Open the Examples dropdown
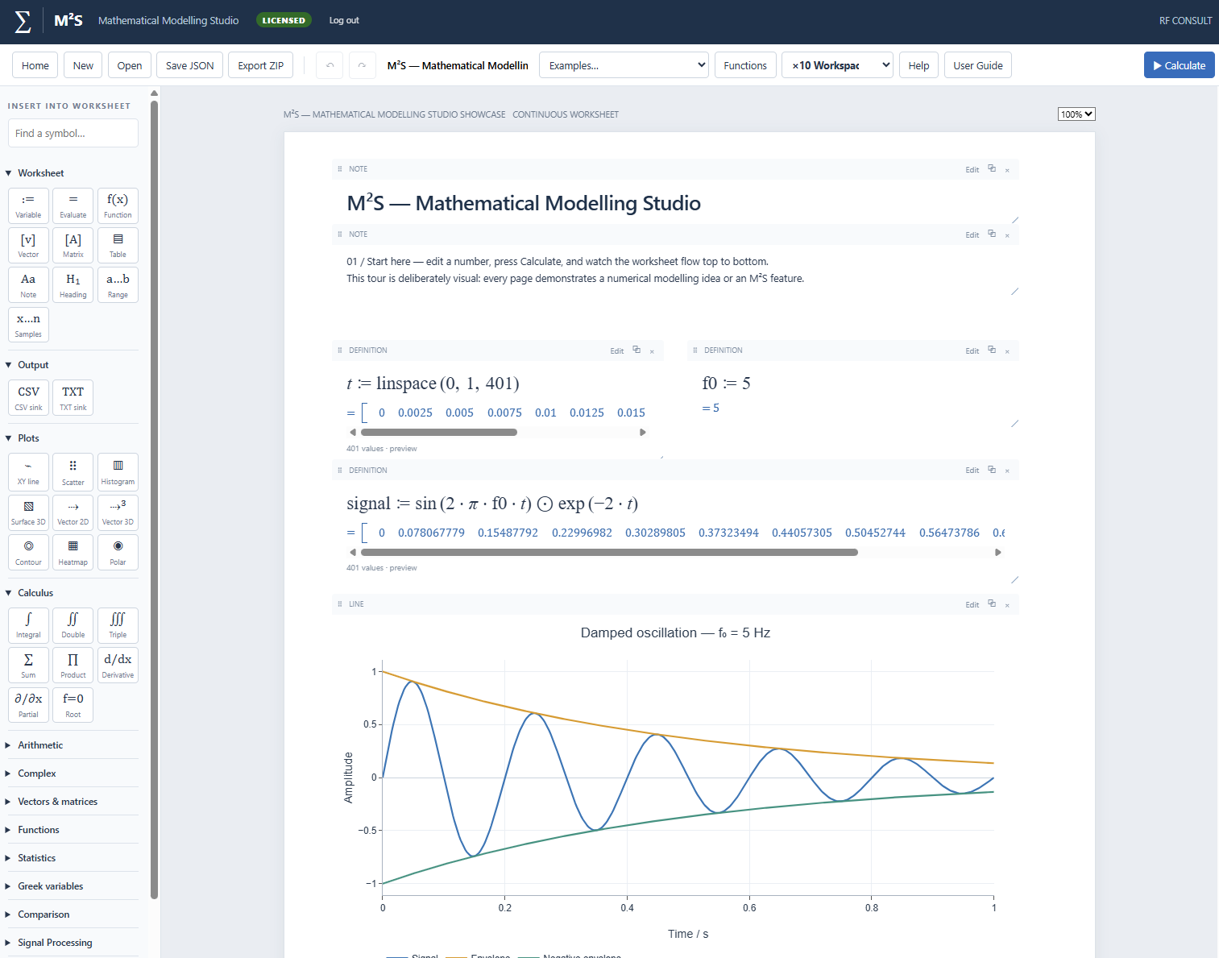1219x958 pixels. click(x=624, y=65)
